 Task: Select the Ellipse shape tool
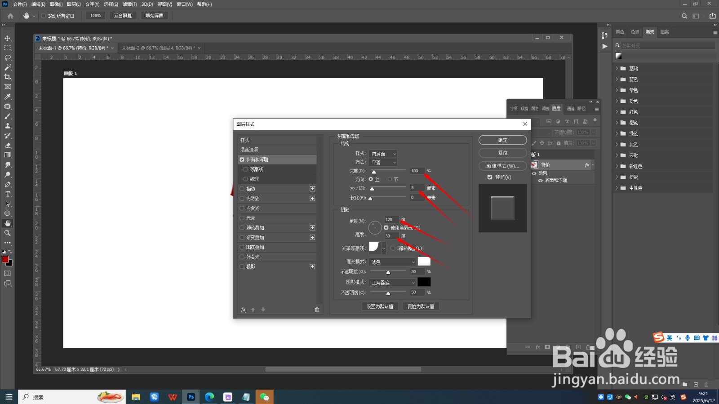click(x=8, y=213)
